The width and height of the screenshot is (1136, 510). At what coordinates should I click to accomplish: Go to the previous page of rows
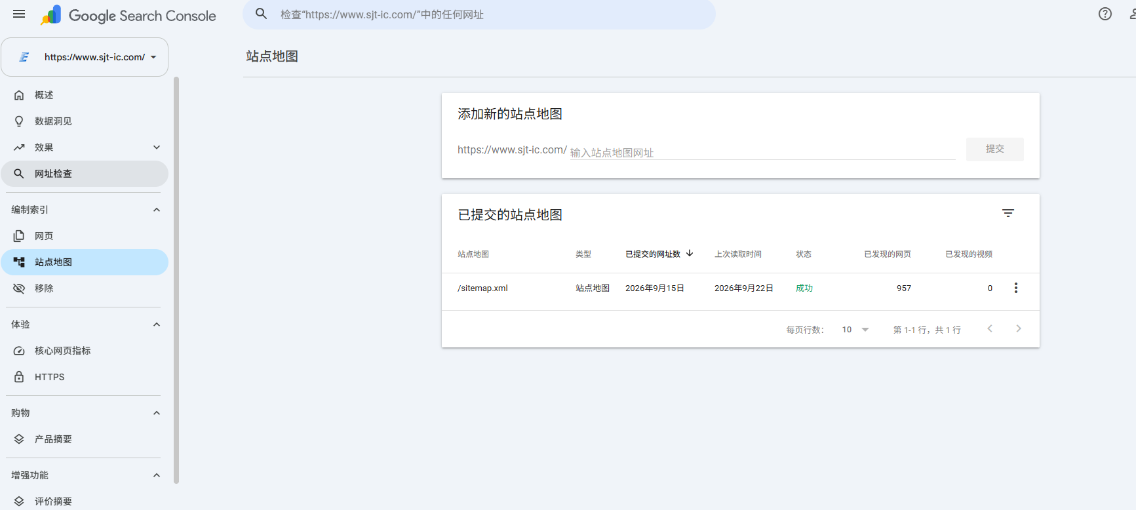(x=990, y=328)
